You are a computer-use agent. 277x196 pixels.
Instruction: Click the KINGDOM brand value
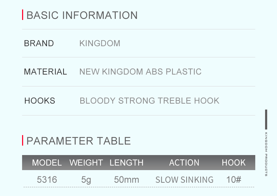coord(100,43)
